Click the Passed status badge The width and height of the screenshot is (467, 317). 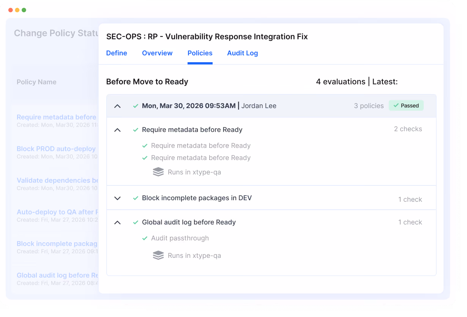(x=406, y=106)
